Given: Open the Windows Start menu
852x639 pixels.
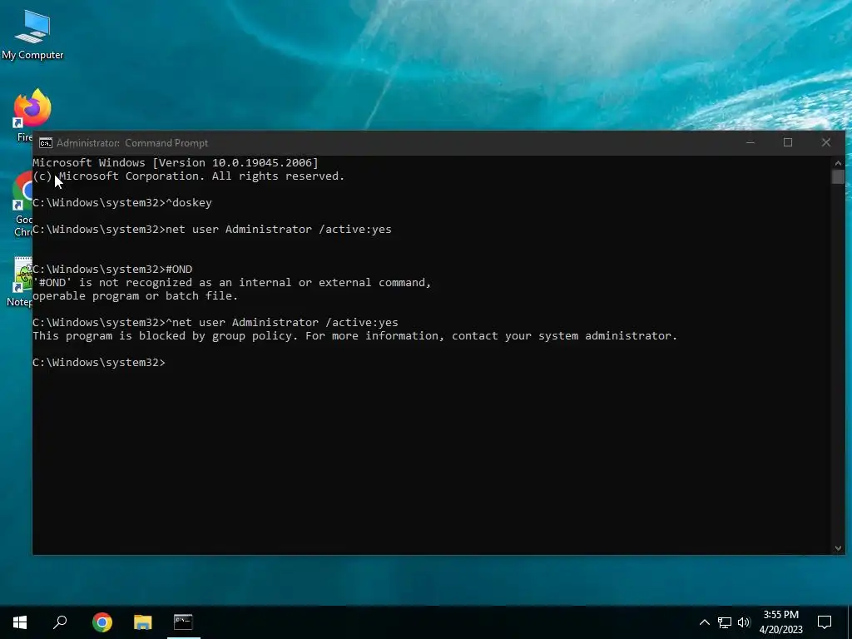Looking at the screenshot, I should click(20, 622).
